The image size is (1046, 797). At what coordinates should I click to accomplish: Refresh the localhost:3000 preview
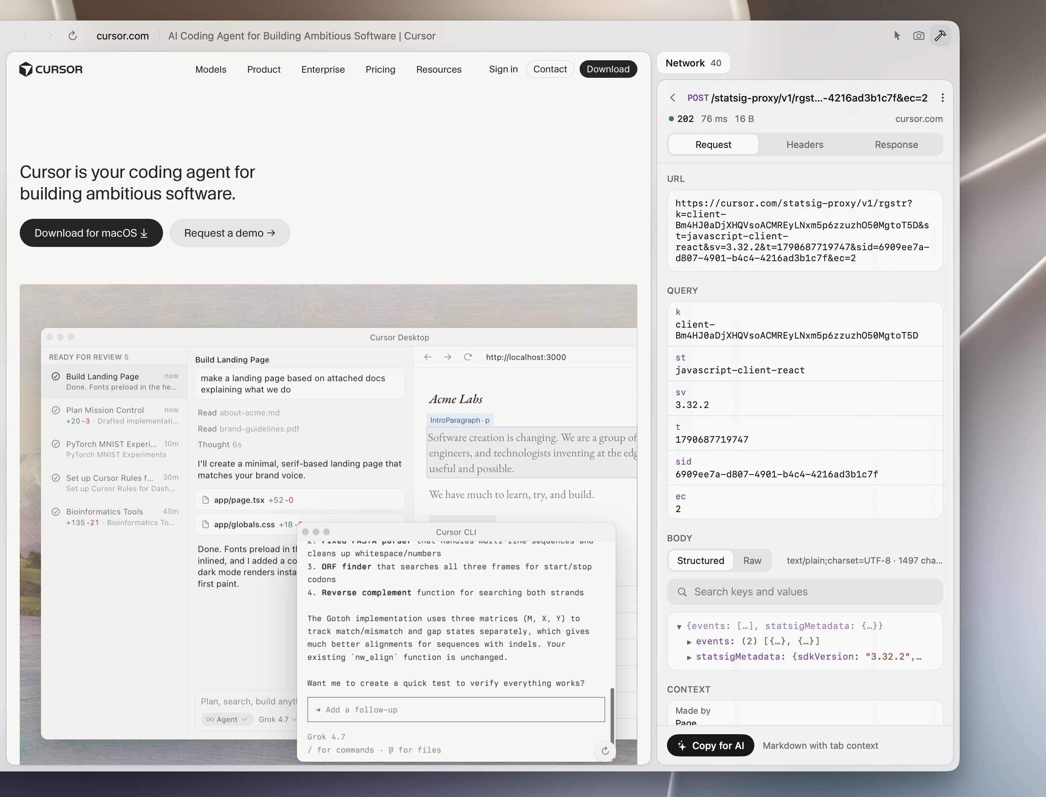tap(467, 357)
